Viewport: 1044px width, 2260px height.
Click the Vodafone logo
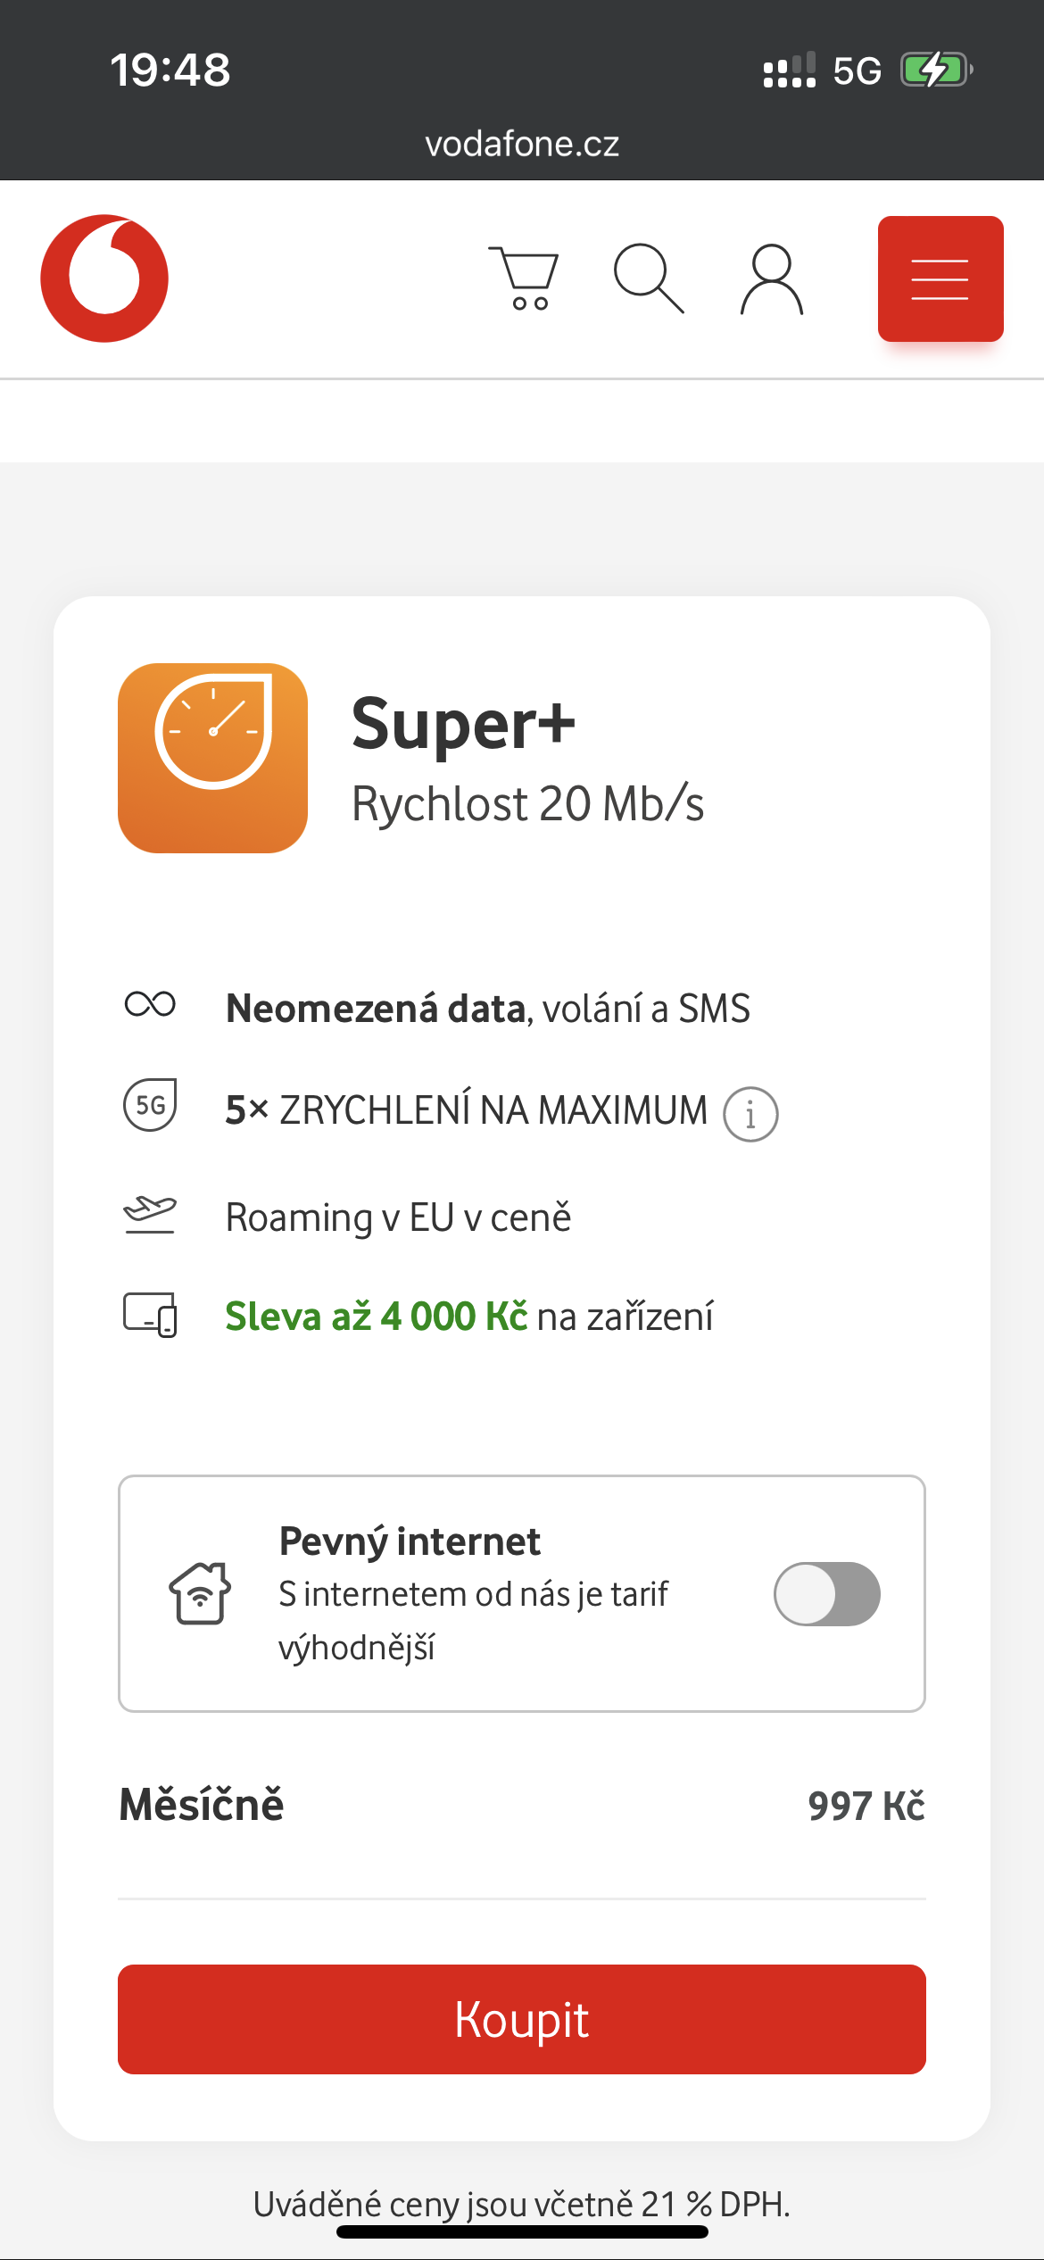104,278
